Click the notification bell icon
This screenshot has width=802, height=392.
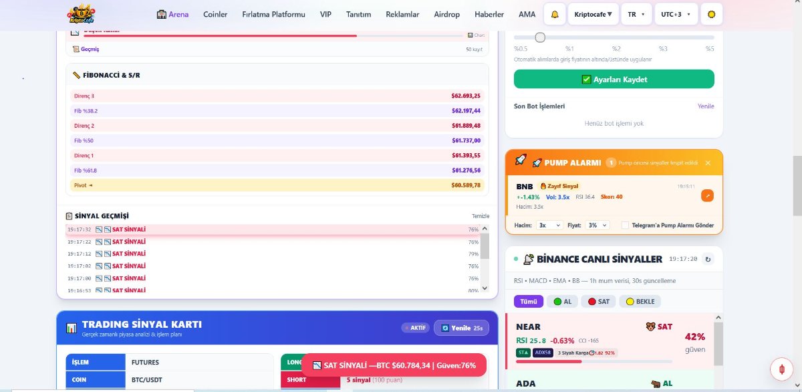tap(555, 14)
